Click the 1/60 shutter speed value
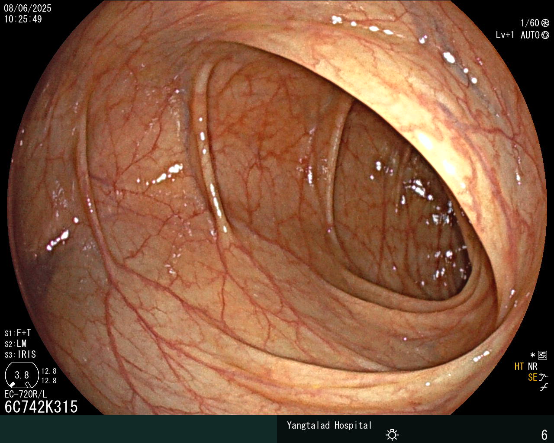This screenshot has height=443, width=554. coord(530,23)
